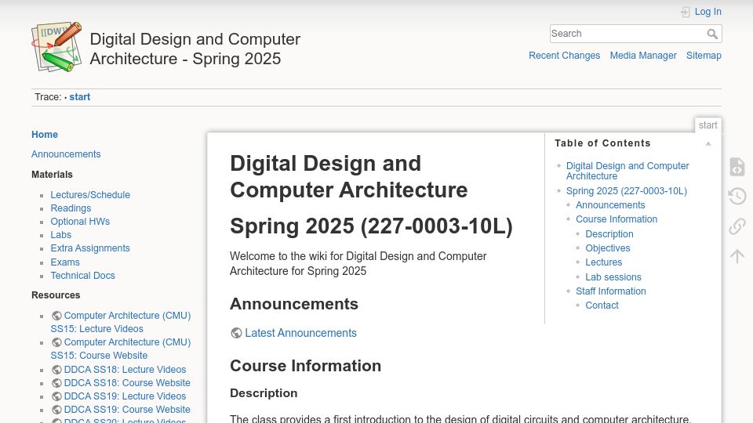Screen dimensions: 753x423
Task: Click the DokuWiki logo icon
Action: pos(56,47)
